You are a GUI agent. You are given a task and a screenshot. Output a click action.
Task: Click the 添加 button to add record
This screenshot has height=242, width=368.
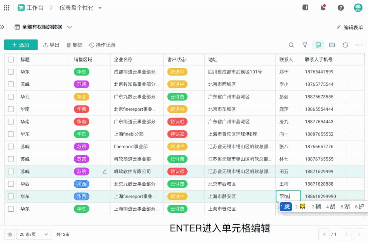click(21, 45)
